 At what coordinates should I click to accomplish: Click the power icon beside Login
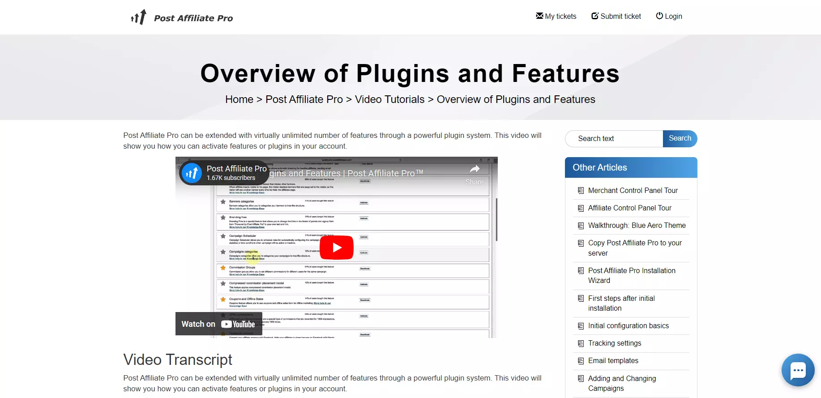point(659,16)
